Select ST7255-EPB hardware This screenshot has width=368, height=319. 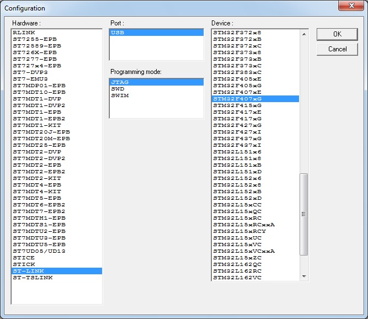tap(57, 39)
